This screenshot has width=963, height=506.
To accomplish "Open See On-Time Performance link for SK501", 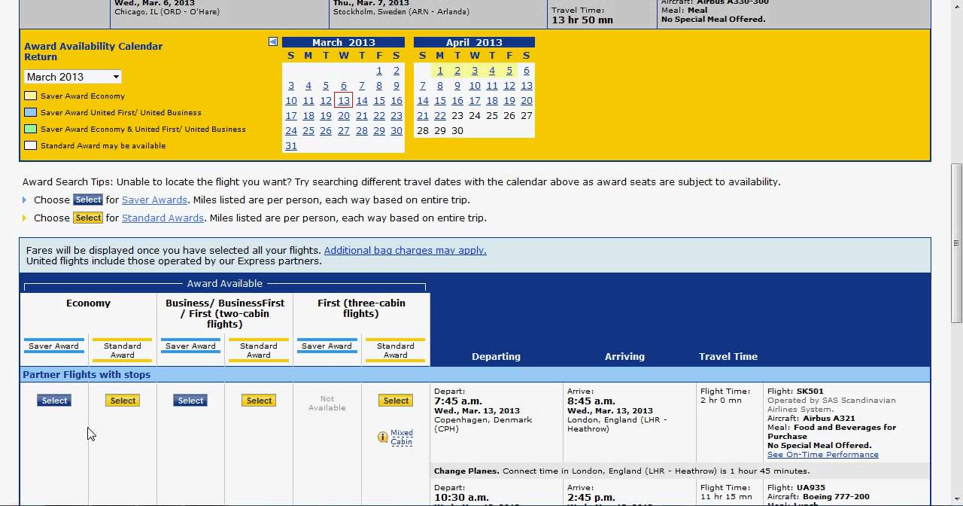I will [822, 454].
